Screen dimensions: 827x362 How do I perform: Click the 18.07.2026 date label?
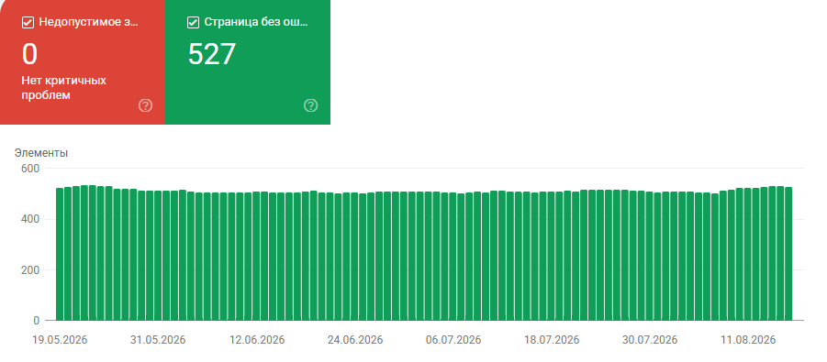click(x=552, y=340)
